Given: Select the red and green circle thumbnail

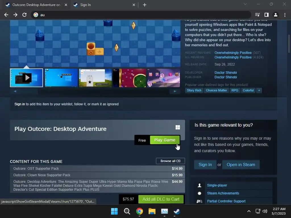Looking at the screenshot, I should [x=130, y=78].
